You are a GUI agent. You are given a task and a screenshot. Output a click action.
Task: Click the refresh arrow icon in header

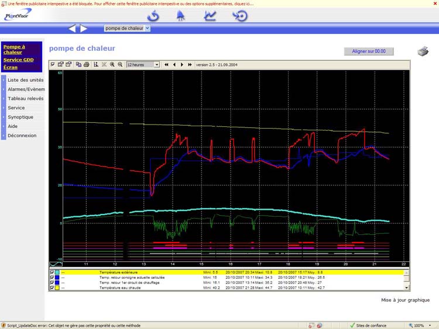point(153,15)
